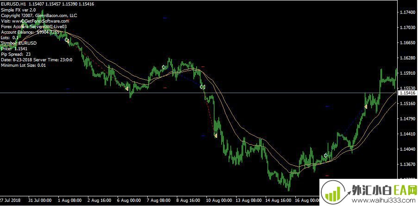This screenshot has height=206, width=418.
Task: Click the Forex Account Server GMI-Live03 label
Action: (34, 27)
